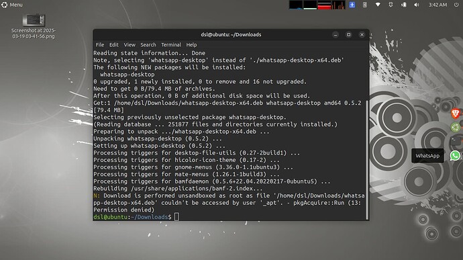Click the line 'Unpacking whatsapp-desktop (0.5.2) ...'
The image size is (463, 260).
click(158, 138)
